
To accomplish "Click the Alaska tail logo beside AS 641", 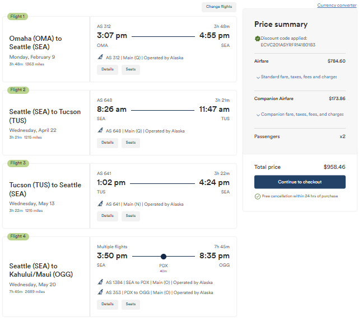I will click(x=101, y=204).
